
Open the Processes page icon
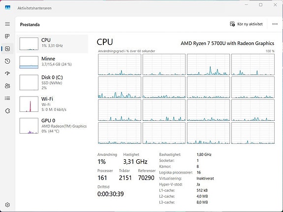pos(7,36)
